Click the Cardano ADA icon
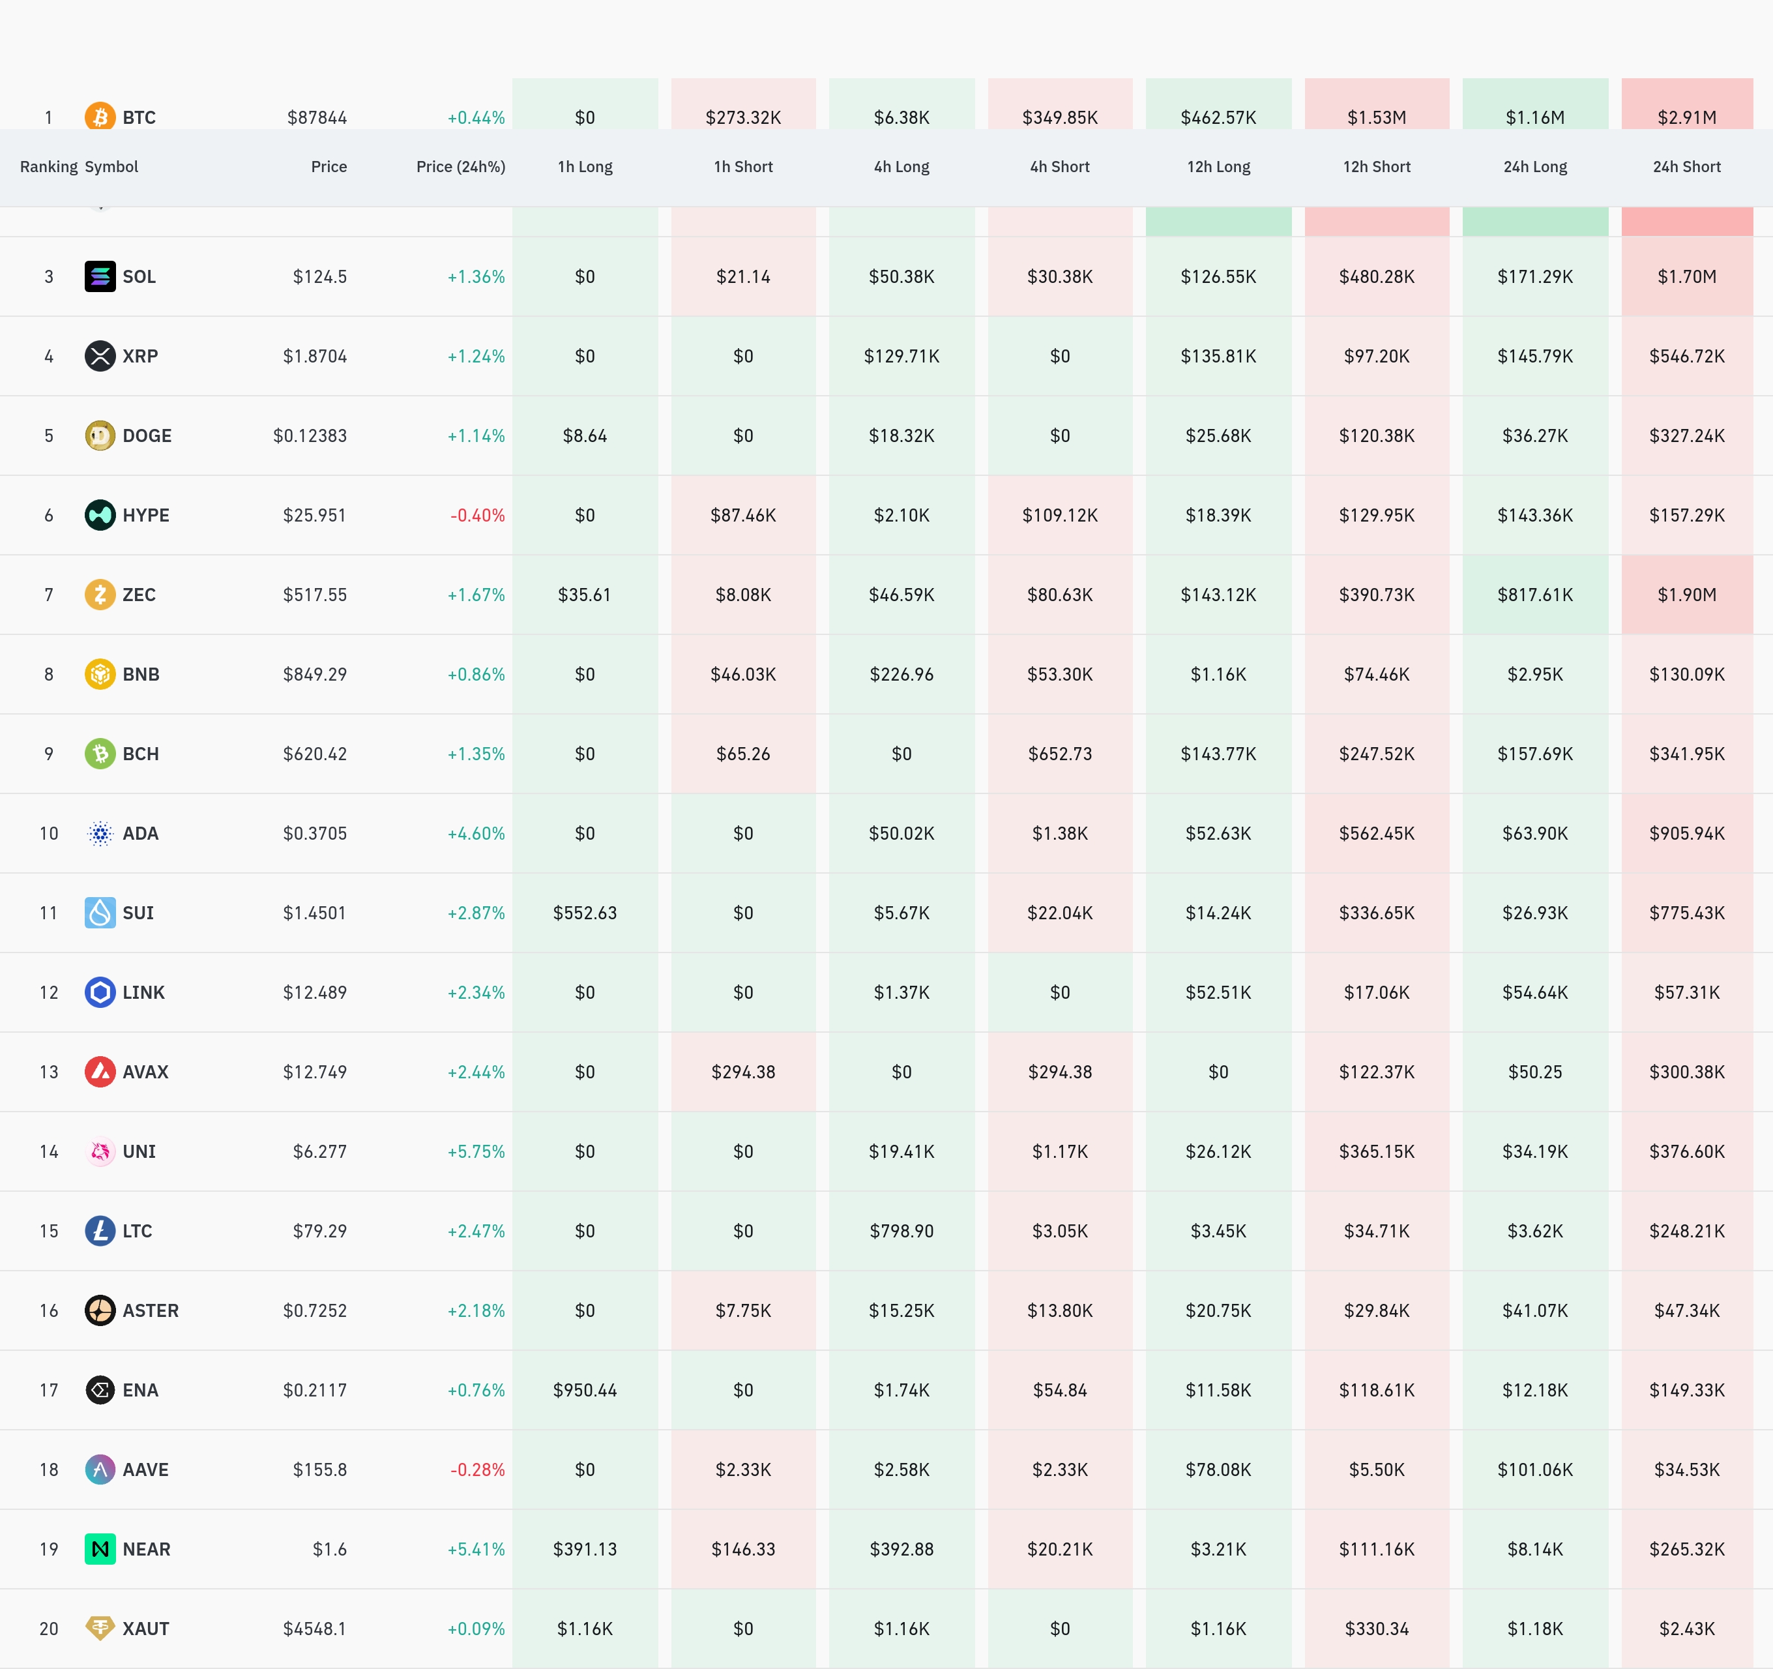The image size is (1773, 1669). coord(100,833)
